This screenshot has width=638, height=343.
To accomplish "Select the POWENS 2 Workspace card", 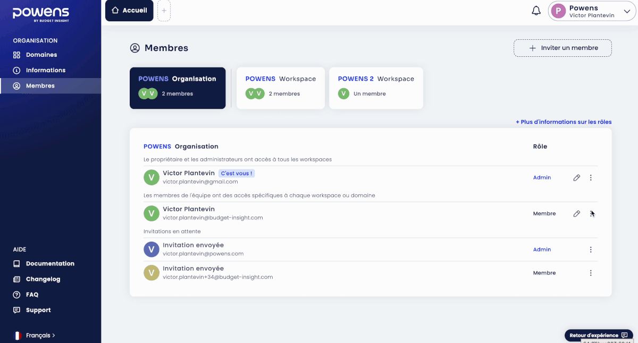I will pyautogui.click(x=376, y=88).
